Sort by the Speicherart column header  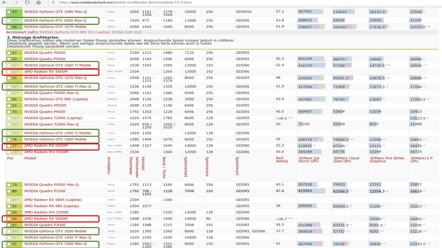tap(237, 165)
